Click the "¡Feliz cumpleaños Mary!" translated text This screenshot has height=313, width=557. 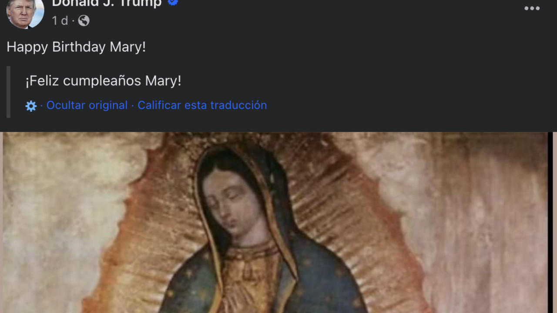click(x=103, y=81)
